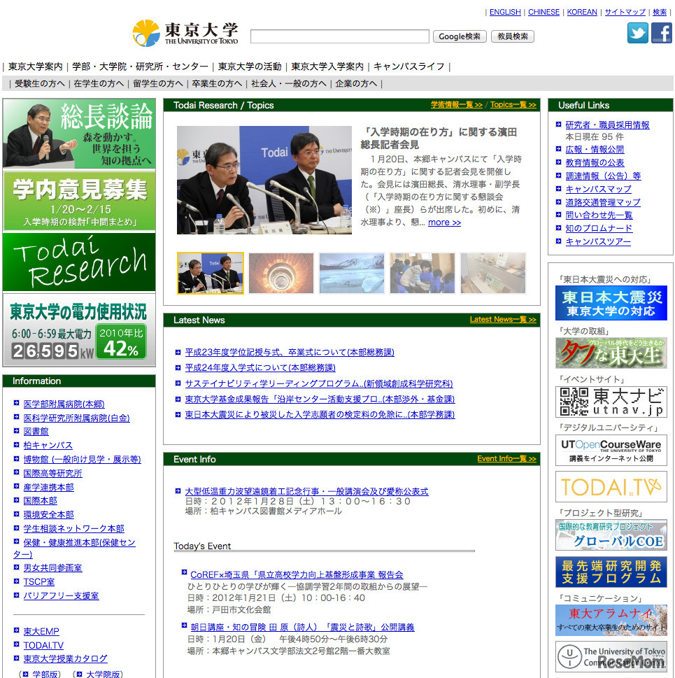Viewport: 675px width, 678px height.
Task: Open the Event Info一覧 link
Action: (506, 459)
